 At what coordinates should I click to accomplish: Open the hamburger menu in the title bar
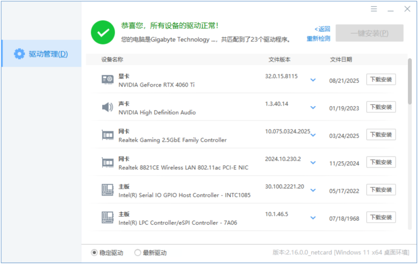[x=374, y=9]
